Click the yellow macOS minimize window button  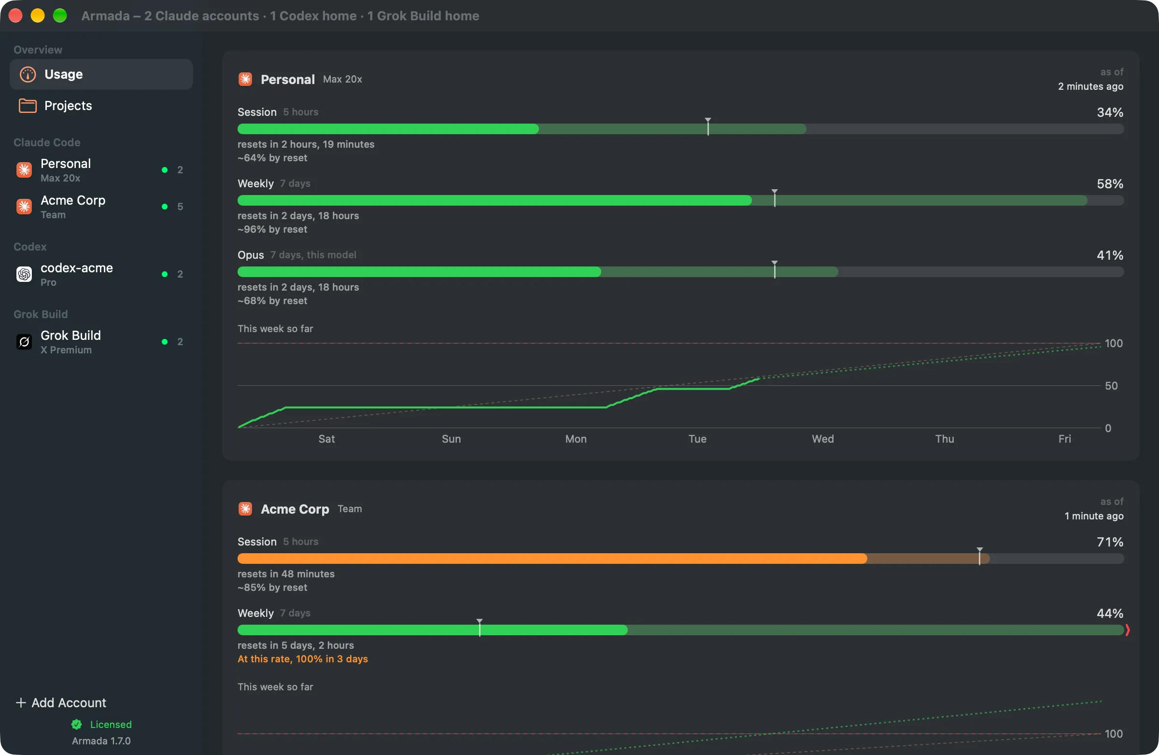38,15
